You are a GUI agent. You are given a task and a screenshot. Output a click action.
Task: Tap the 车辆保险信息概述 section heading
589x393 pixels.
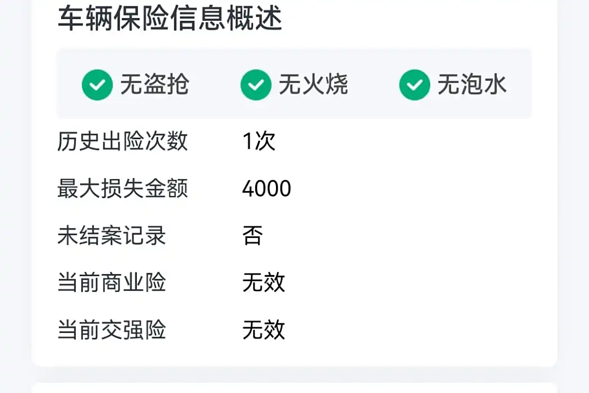click(x=170, y=19)
